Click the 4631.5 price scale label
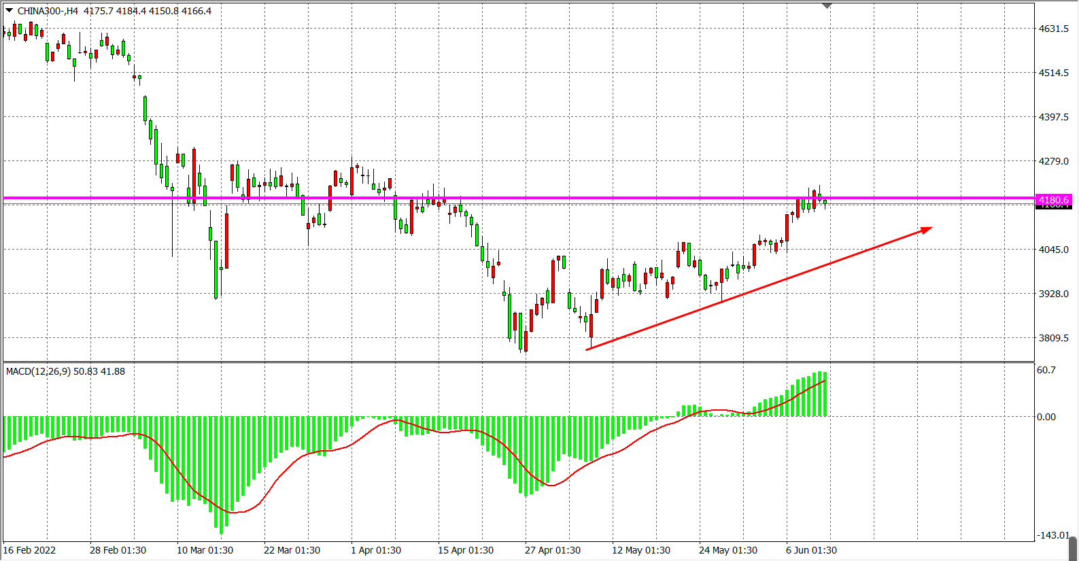Viewport: 1079px width, 561px height. coord(1053,29)
